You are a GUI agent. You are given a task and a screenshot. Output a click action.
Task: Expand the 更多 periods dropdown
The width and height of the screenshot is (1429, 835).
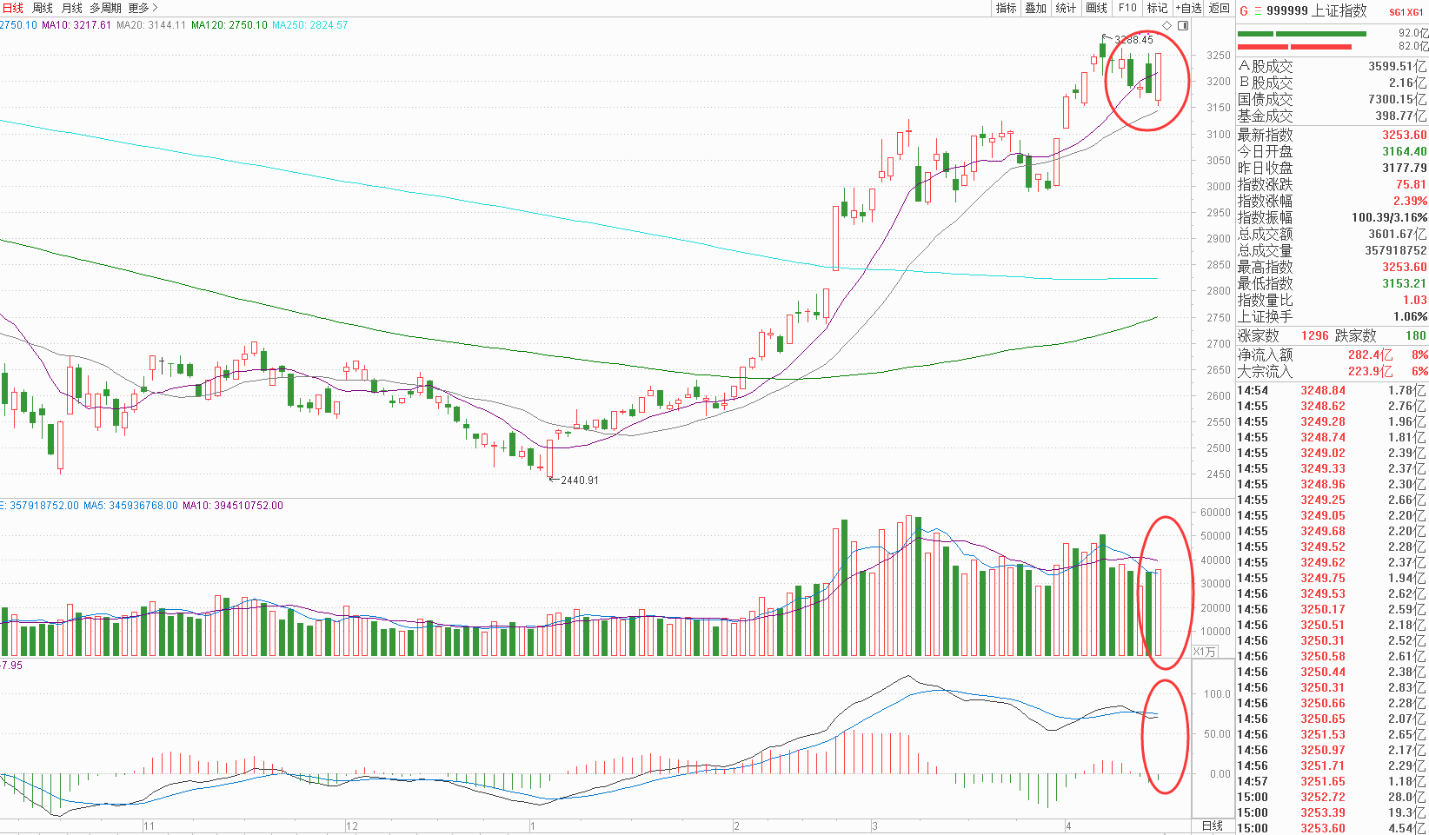pyautogui.click(x=143, y=8)
